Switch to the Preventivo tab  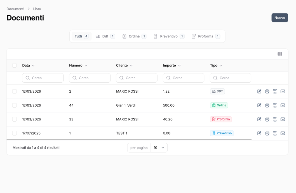point(169,36)
